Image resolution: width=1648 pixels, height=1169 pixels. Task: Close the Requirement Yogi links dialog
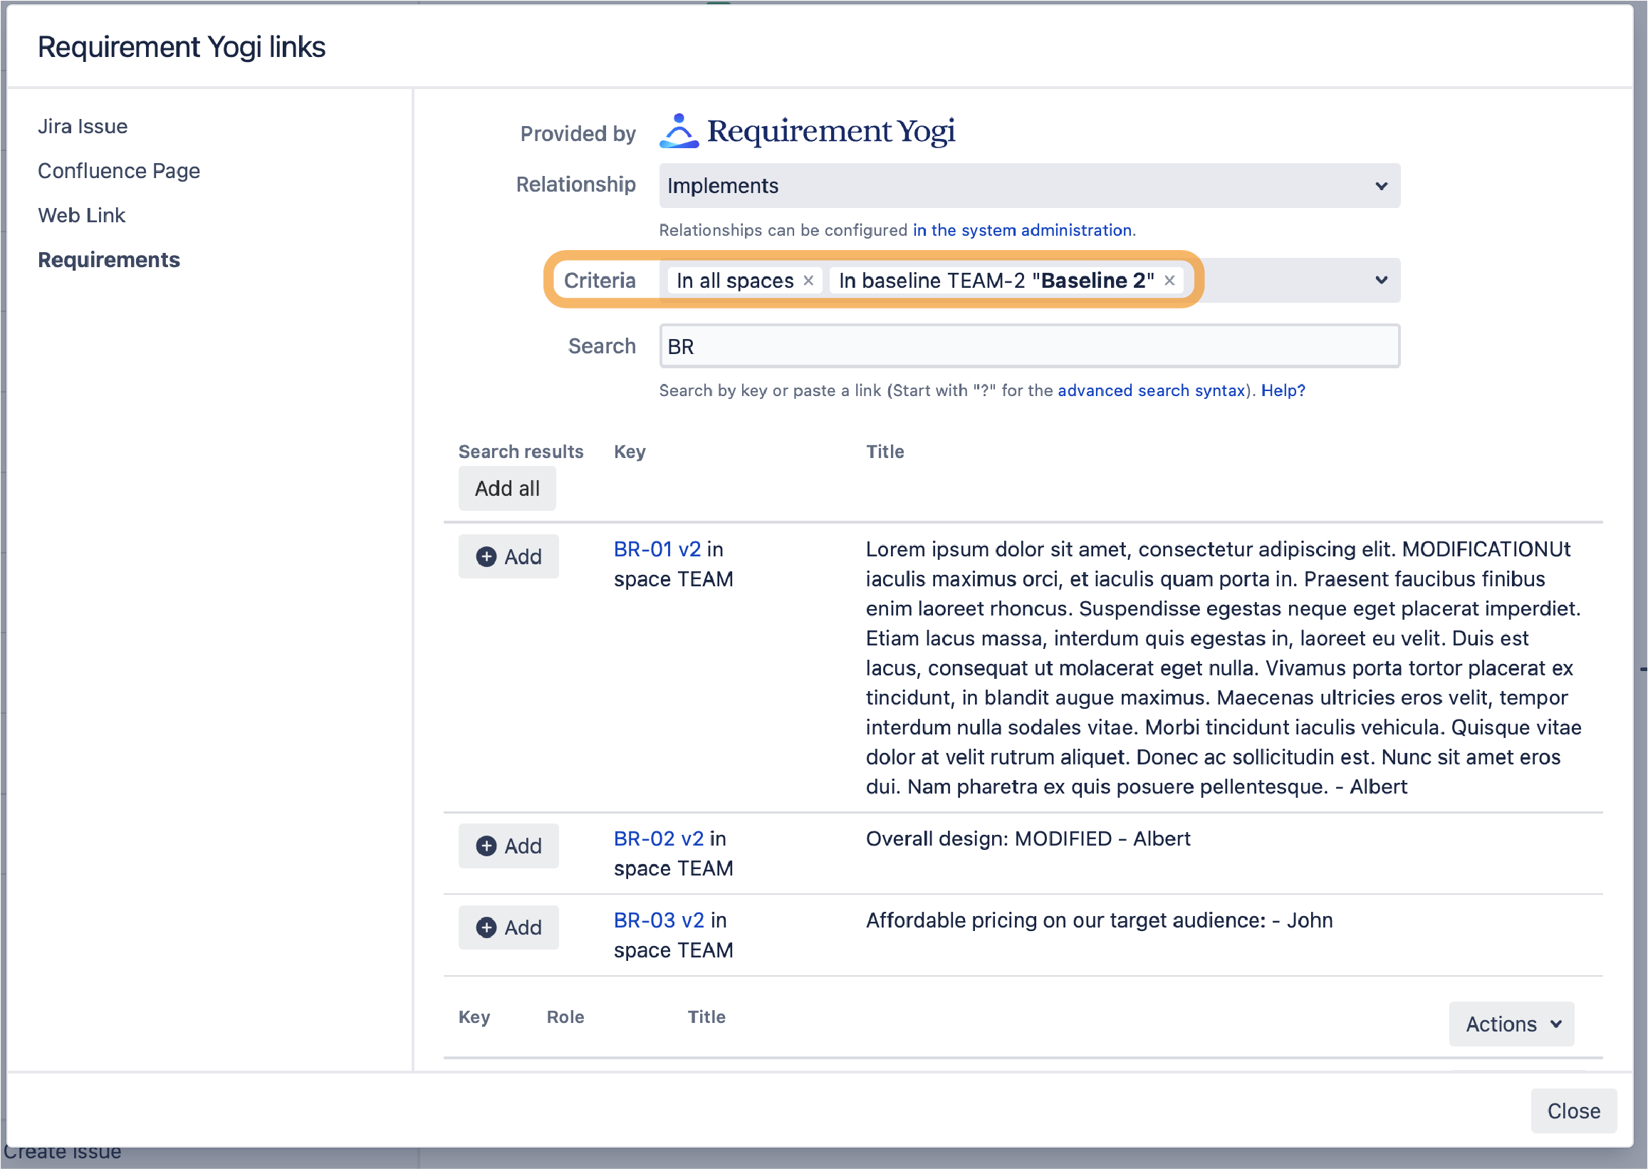(1573, 1111)
